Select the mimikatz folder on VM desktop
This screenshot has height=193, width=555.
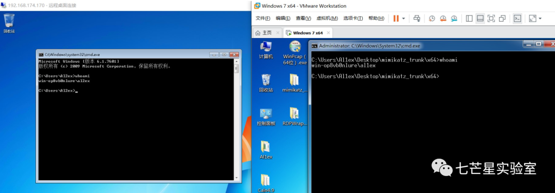pyautogui.click(x=295, y=83)
